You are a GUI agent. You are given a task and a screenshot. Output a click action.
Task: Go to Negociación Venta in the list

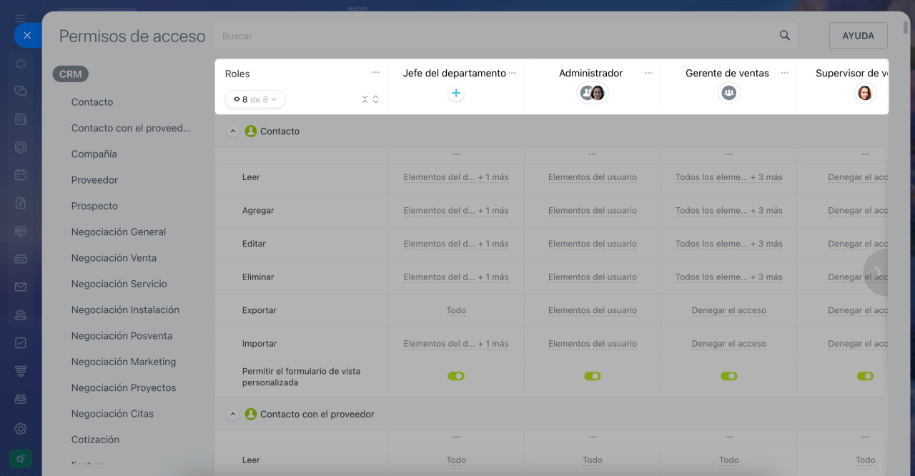coord(114,258)
